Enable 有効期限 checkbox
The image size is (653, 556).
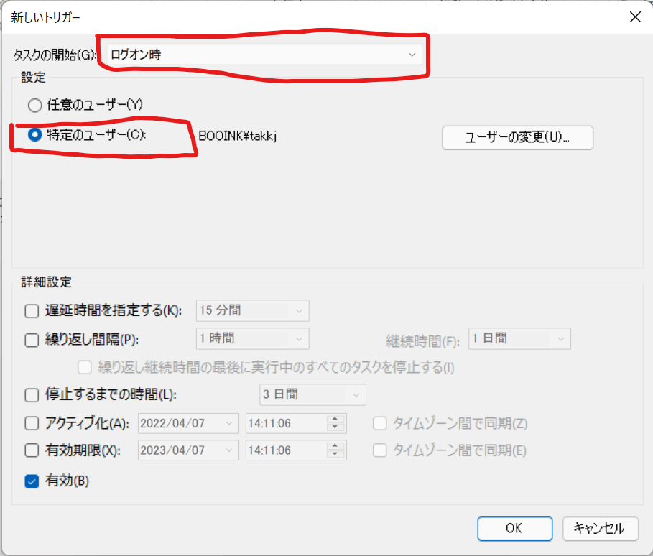[32, 450]
